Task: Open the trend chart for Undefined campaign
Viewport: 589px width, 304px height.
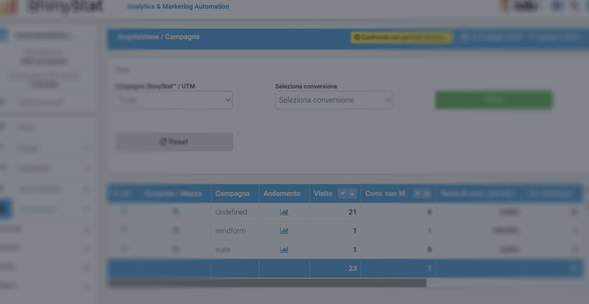Action: [284, 212]
